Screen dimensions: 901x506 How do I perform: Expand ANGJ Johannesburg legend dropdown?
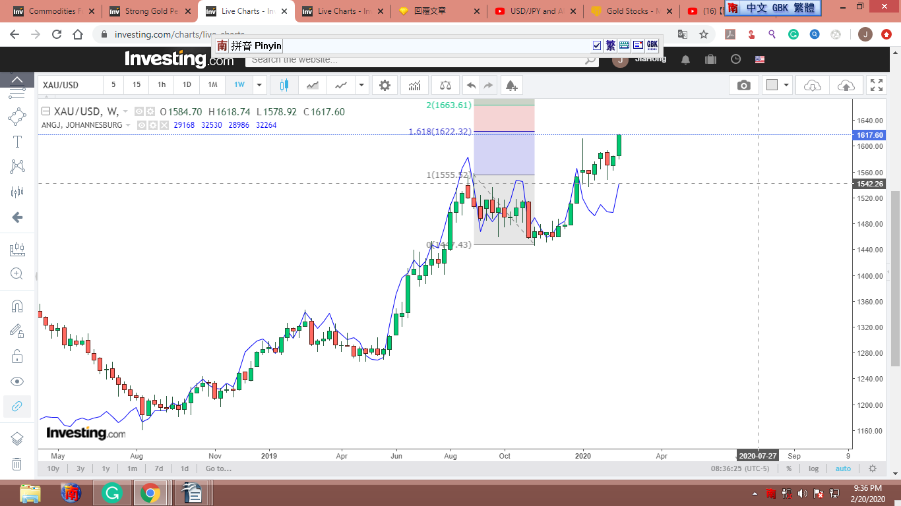[x=129, y=125]
